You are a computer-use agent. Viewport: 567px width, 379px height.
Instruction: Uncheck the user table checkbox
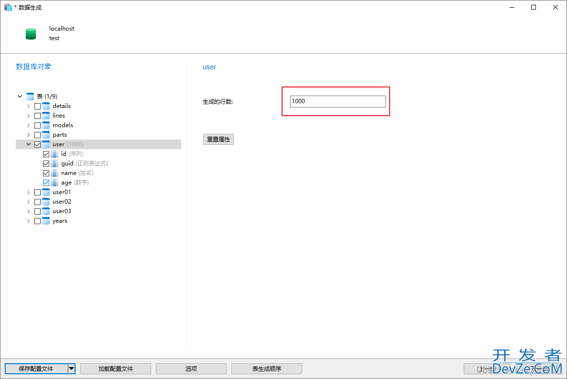[x=38, y=144]
